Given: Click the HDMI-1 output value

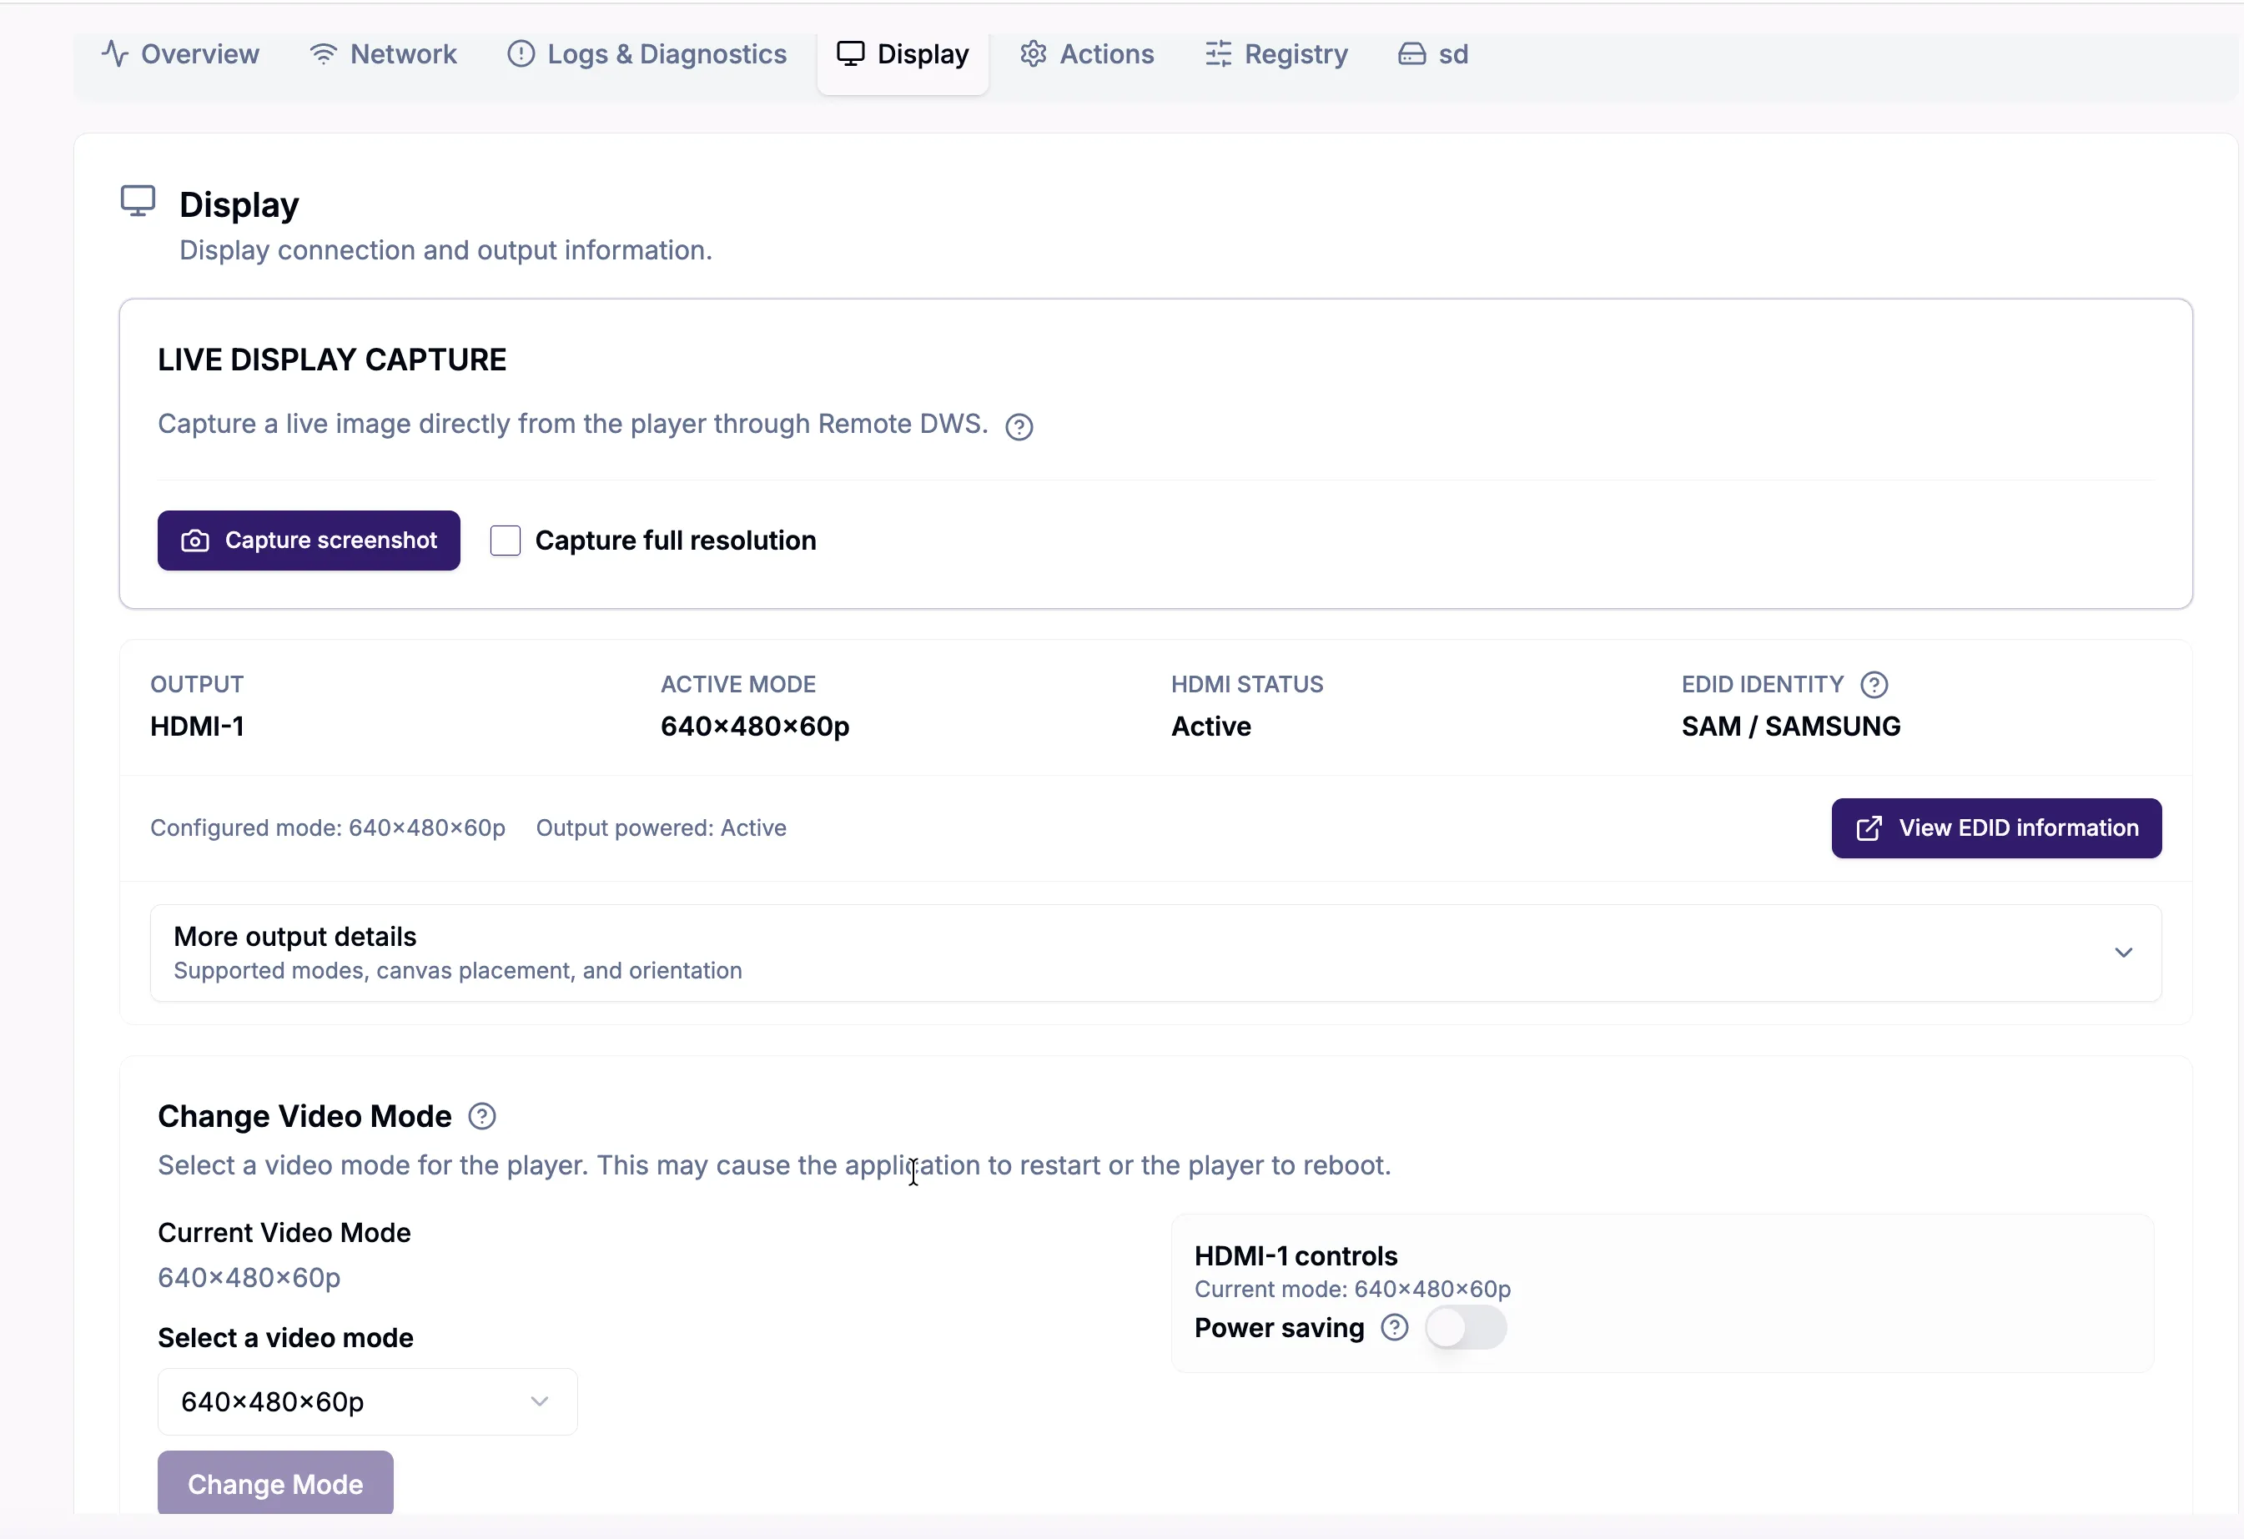Looking at the screenshot, I should point(197,727).
